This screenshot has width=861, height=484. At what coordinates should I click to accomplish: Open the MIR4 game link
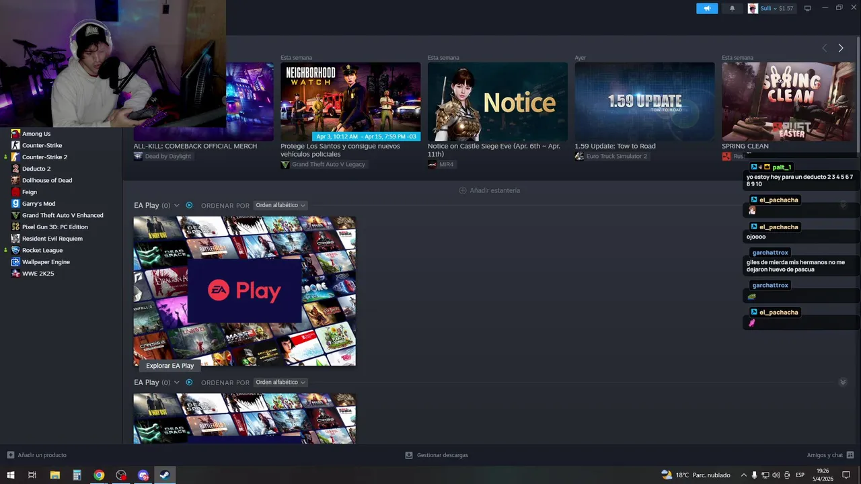[441, 165]
